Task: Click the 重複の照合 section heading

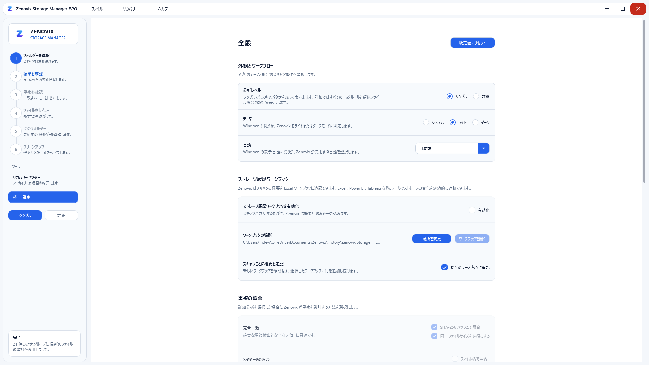Action: point(250,298)
